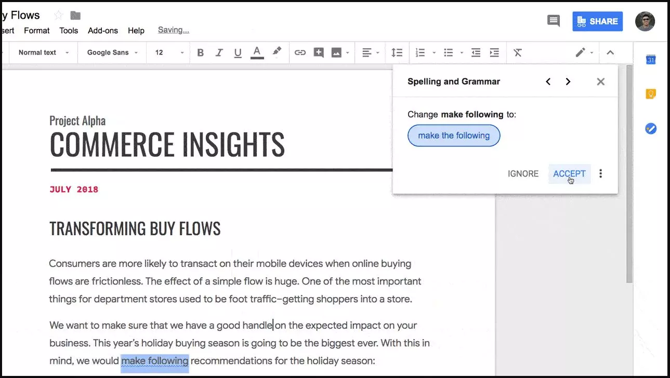This screenshot has height=378, width=670.
Task: Click the 'Spelling and Grammar' panel title
Action: [454, 82]
